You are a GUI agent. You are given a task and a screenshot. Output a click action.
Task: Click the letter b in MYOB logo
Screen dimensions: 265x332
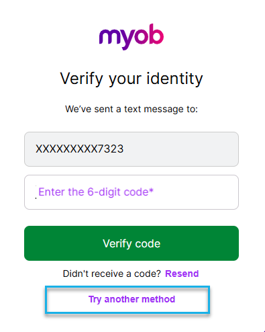tap(156, 34)
